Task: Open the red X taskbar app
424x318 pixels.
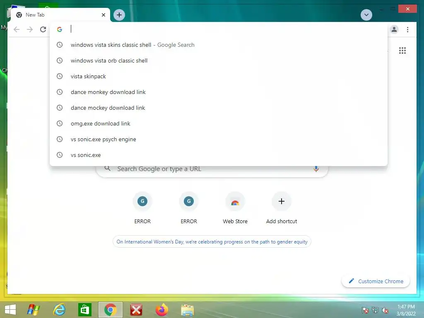Action: click(136, 310)
